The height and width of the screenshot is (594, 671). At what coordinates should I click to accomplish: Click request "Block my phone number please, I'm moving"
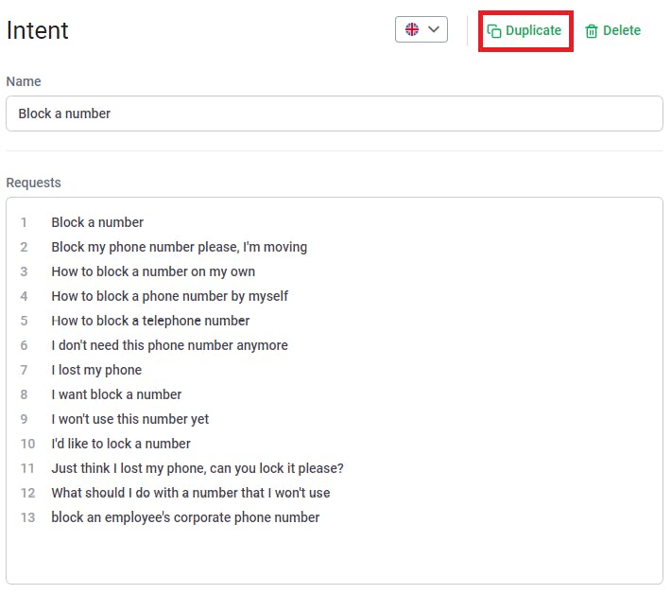179,247
